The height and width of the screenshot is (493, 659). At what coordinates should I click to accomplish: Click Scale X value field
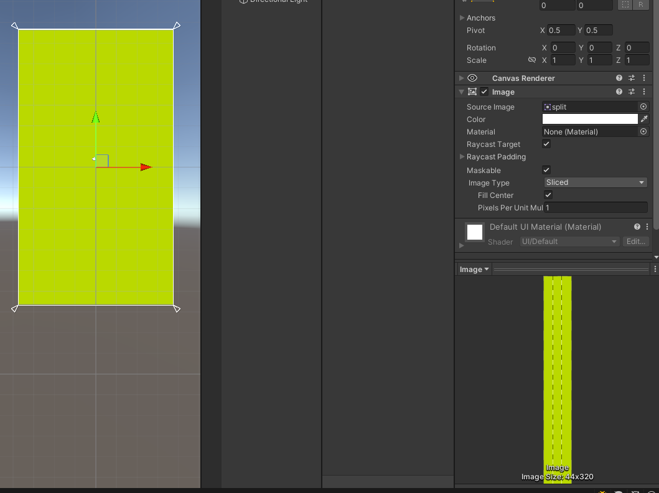coord(563,60)
